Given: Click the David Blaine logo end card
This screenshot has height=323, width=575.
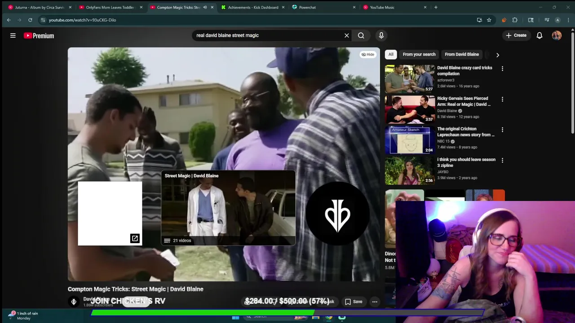Looking at the screenshot, I should pos(337,214).
